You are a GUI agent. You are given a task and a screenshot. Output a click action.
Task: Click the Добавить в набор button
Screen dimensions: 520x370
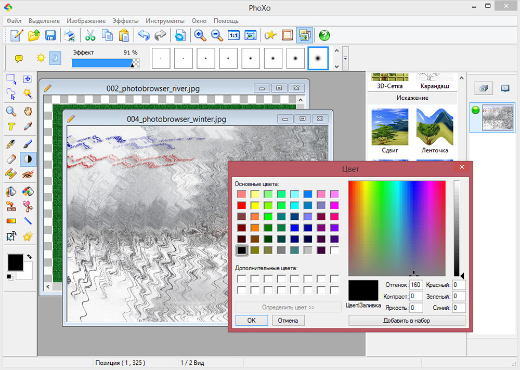click(407, 321)
